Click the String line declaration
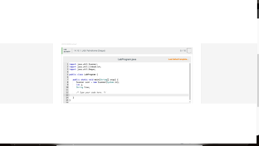The height and width of the screenshot is (146, 259). [83, 87]
